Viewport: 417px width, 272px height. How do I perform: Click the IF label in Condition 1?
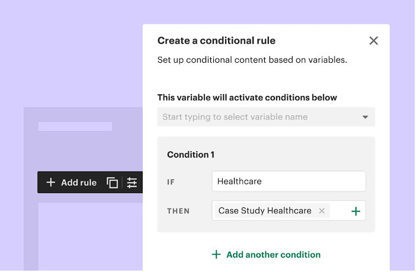(171, 182)
